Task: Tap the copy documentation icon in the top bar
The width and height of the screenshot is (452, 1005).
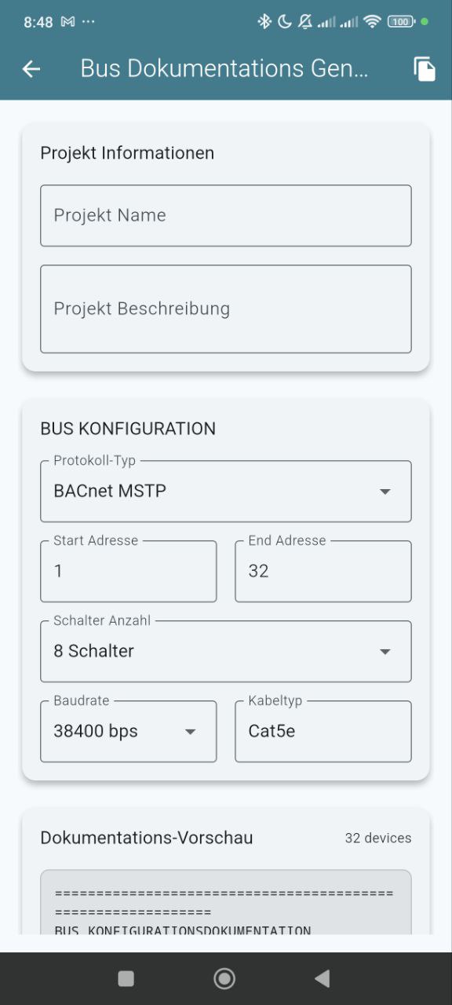Action: tap(424, 68)
